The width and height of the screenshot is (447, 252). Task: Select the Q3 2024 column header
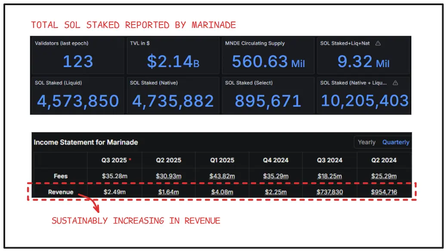pyautogui.click(x=330, y=160)
